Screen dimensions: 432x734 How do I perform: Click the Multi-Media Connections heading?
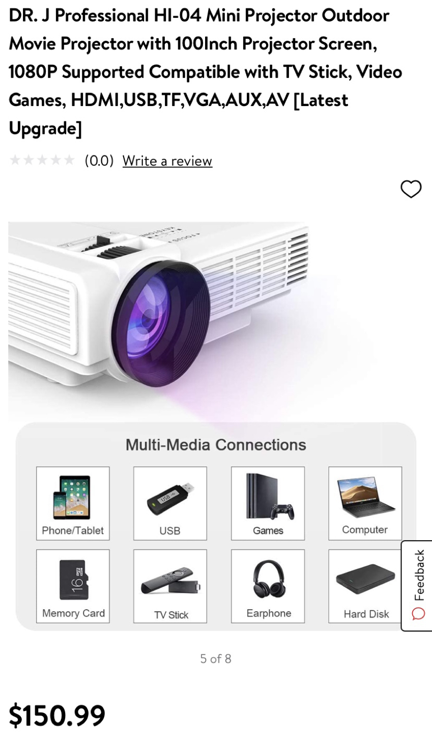click(x=216, y=444)
